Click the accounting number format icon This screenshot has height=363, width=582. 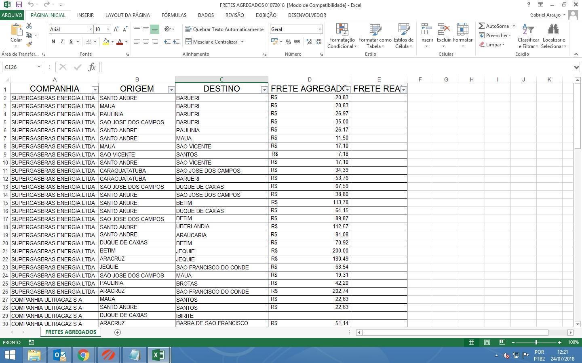click(x=274, y=42)
